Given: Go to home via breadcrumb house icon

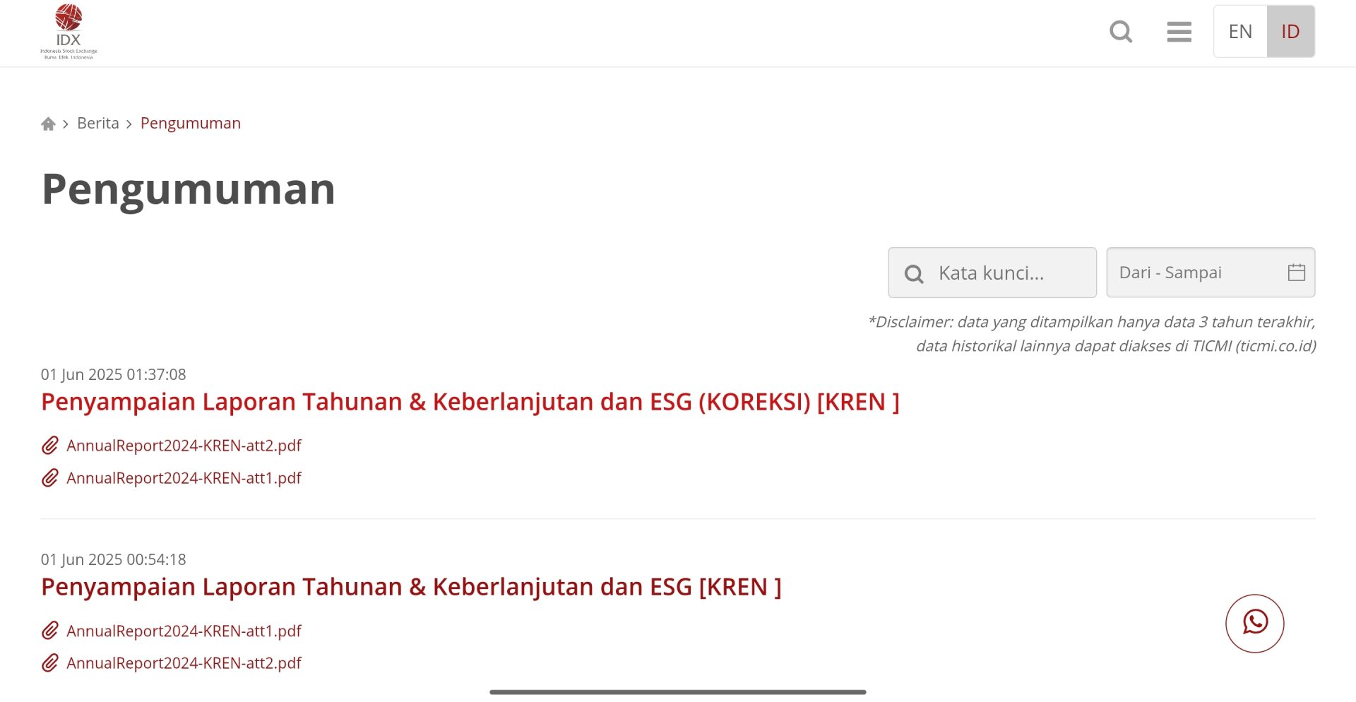Looking at the screenshot, I should point(48,124).
